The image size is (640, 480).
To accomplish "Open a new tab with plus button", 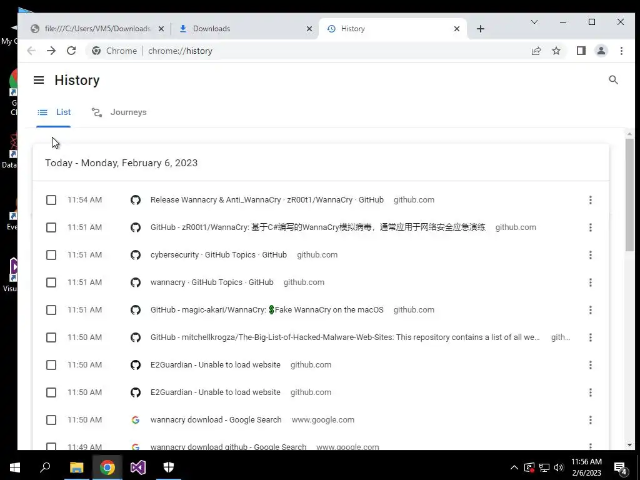I will coord(481,29).
